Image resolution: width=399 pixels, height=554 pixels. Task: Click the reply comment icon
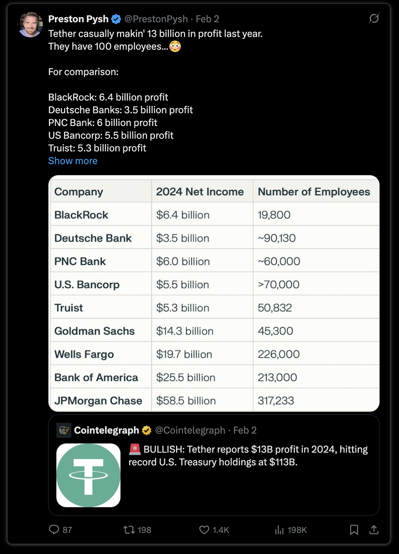[54, 529]
